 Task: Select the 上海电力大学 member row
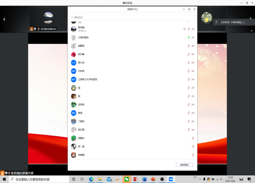tap(133, 80)
